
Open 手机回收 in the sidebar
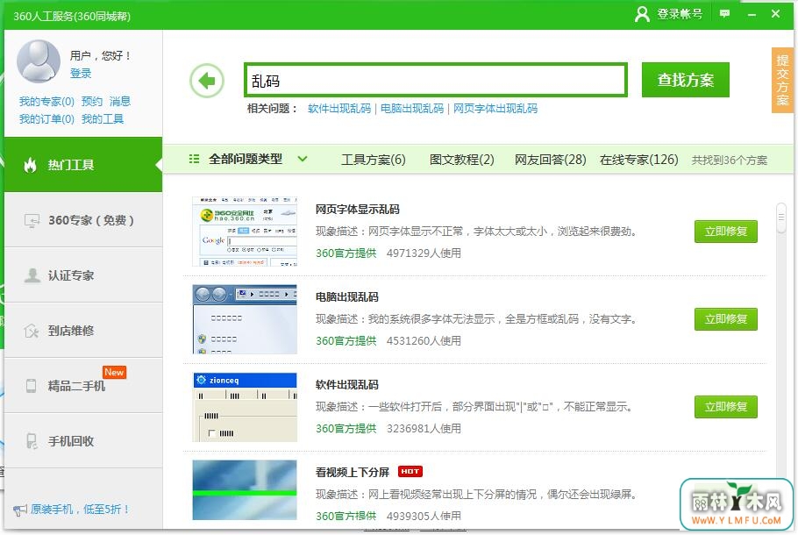[x=83, y=441]
